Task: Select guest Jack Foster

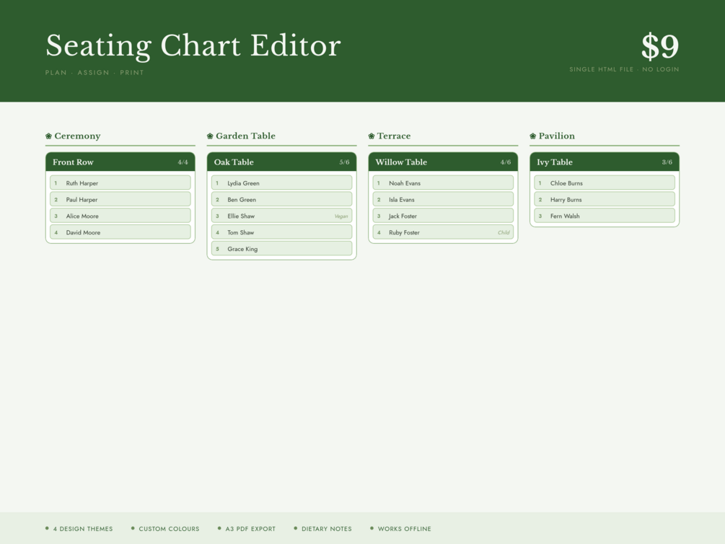Action: click(443, 216)
